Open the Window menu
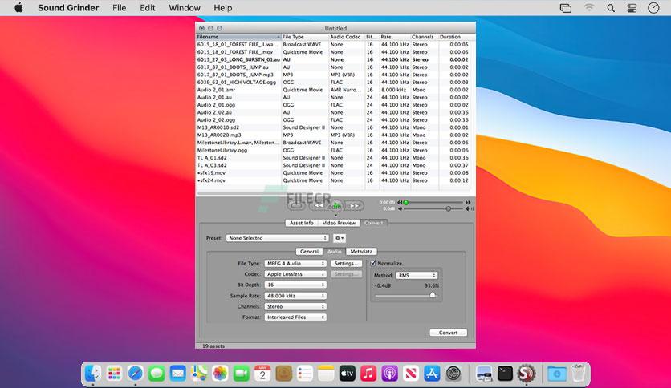Image resolution: width=671 pixels, height=388 pixels. click(x=185, y=8)
